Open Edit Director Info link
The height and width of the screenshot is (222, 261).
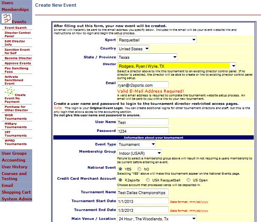(15, 43)
